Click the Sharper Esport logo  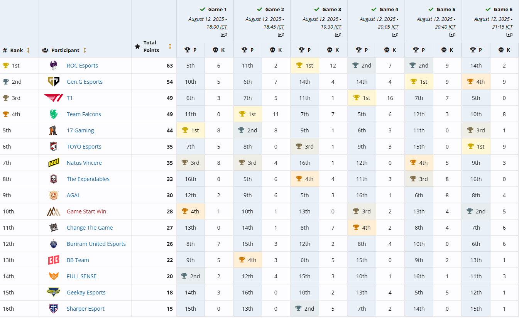click(53, 309)
